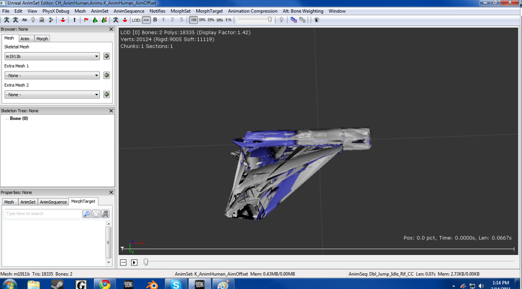Toggle looping button left of play
This screenshot has width=522, height=289.
point(123,262)
